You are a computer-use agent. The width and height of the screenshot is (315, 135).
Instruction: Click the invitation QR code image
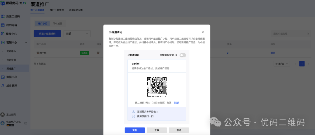click(x=157, y=87)
